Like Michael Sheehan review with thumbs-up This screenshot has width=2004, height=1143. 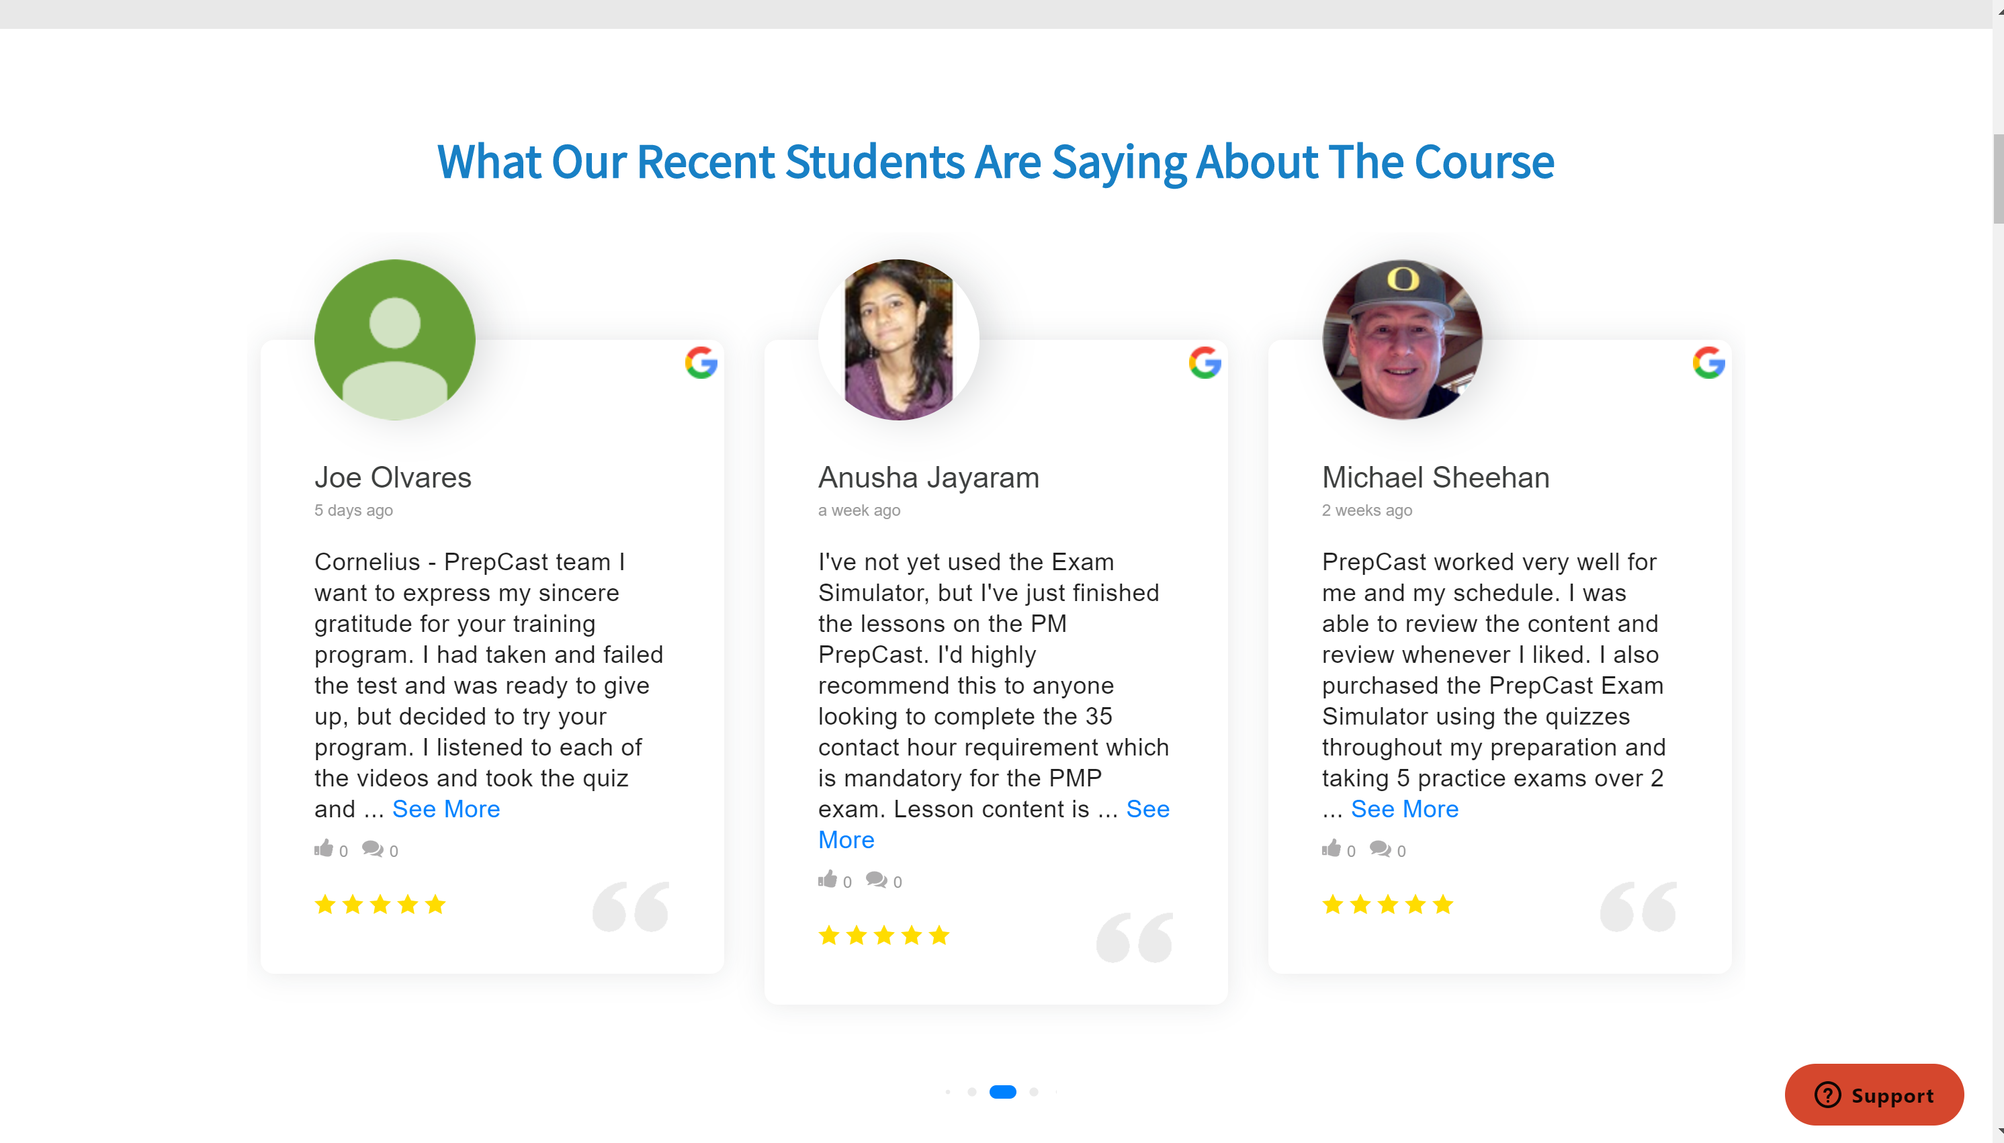pyautogui.click(x=1331, y=849)
